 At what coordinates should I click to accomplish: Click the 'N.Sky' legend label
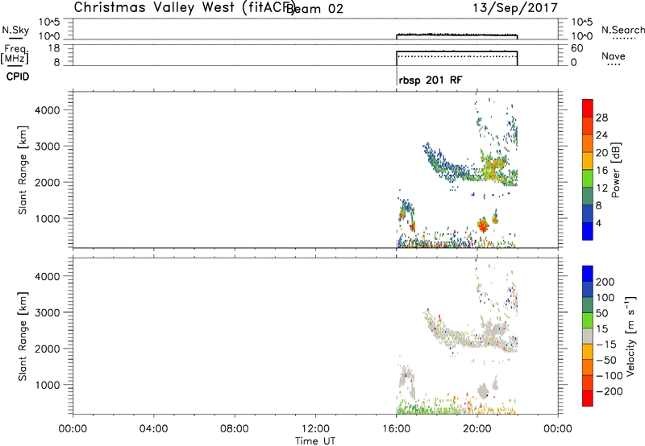[15, 30]
